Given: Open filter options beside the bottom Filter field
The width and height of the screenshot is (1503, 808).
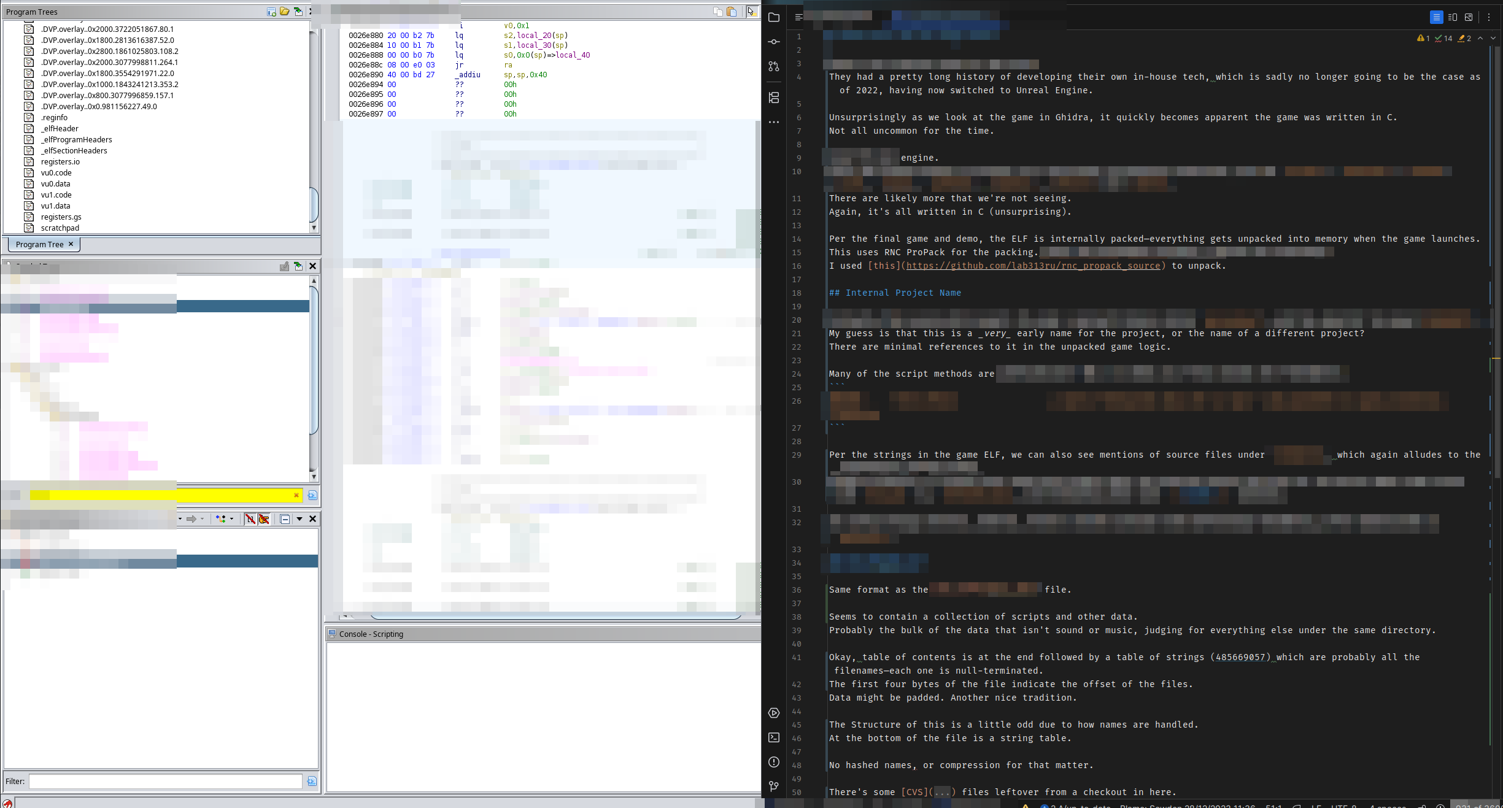Looking at the screenshot, I should 312,781.
